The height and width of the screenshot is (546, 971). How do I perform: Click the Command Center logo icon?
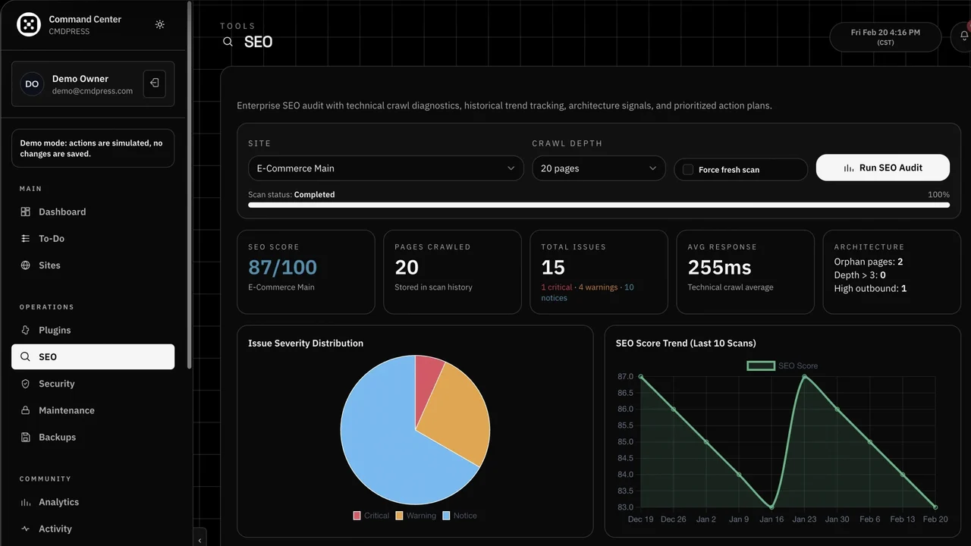(x=29, y=24)
